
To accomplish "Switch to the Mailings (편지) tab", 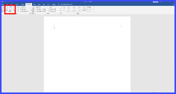I will [39, 4].
